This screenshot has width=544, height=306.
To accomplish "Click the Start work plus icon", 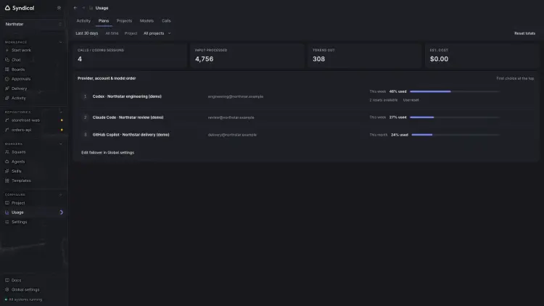I will 7,50.
